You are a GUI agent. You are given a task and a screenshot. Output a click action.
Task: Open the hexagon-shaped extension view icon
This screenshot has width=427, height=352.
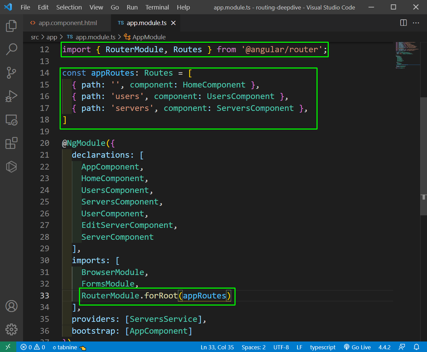click(12, 167)
